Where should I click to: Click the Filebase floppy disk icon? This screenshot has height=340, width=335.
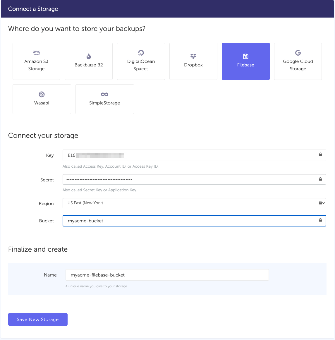[x=246, y=56]
